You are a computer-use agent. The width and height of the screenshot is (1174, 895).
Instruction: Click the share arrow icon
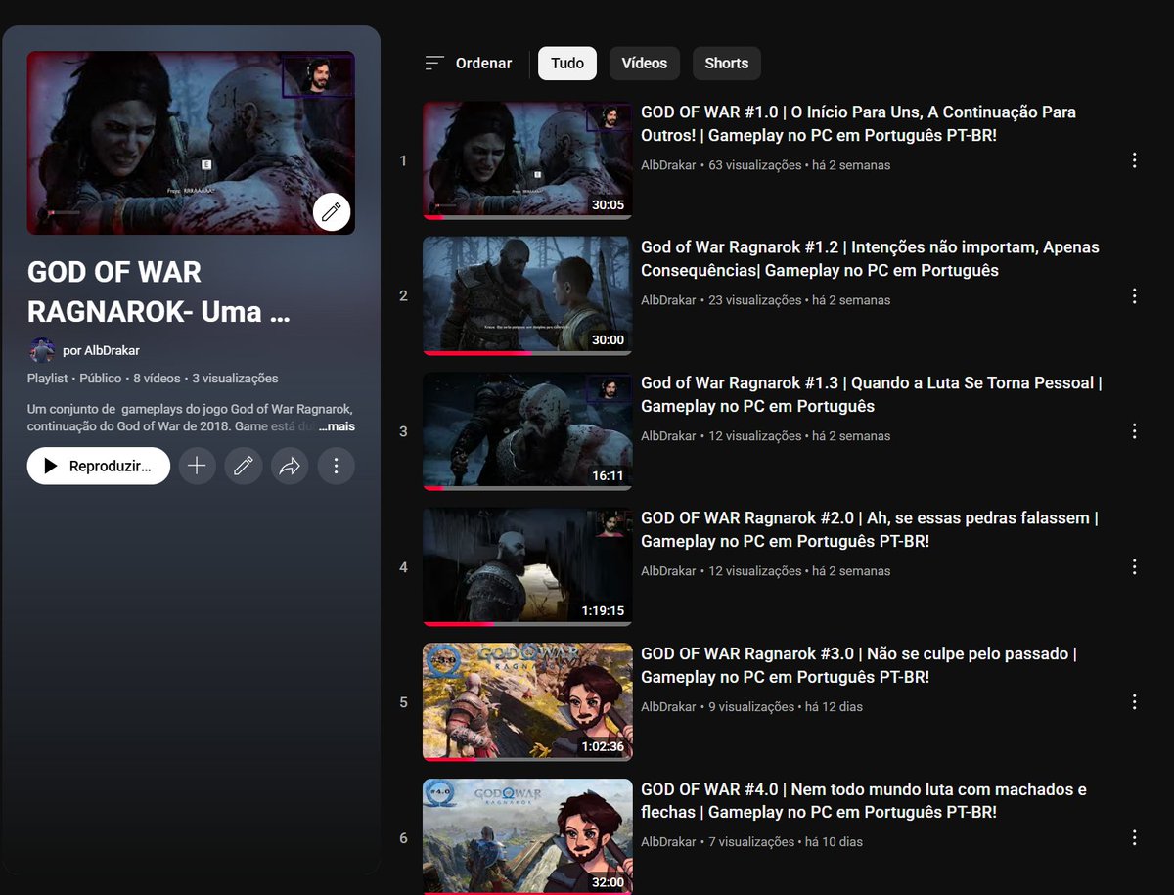[290, 467]
